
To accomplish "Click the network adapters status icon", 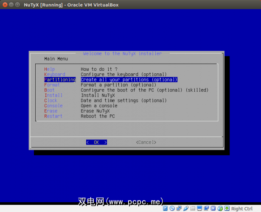I will [179, 208].
